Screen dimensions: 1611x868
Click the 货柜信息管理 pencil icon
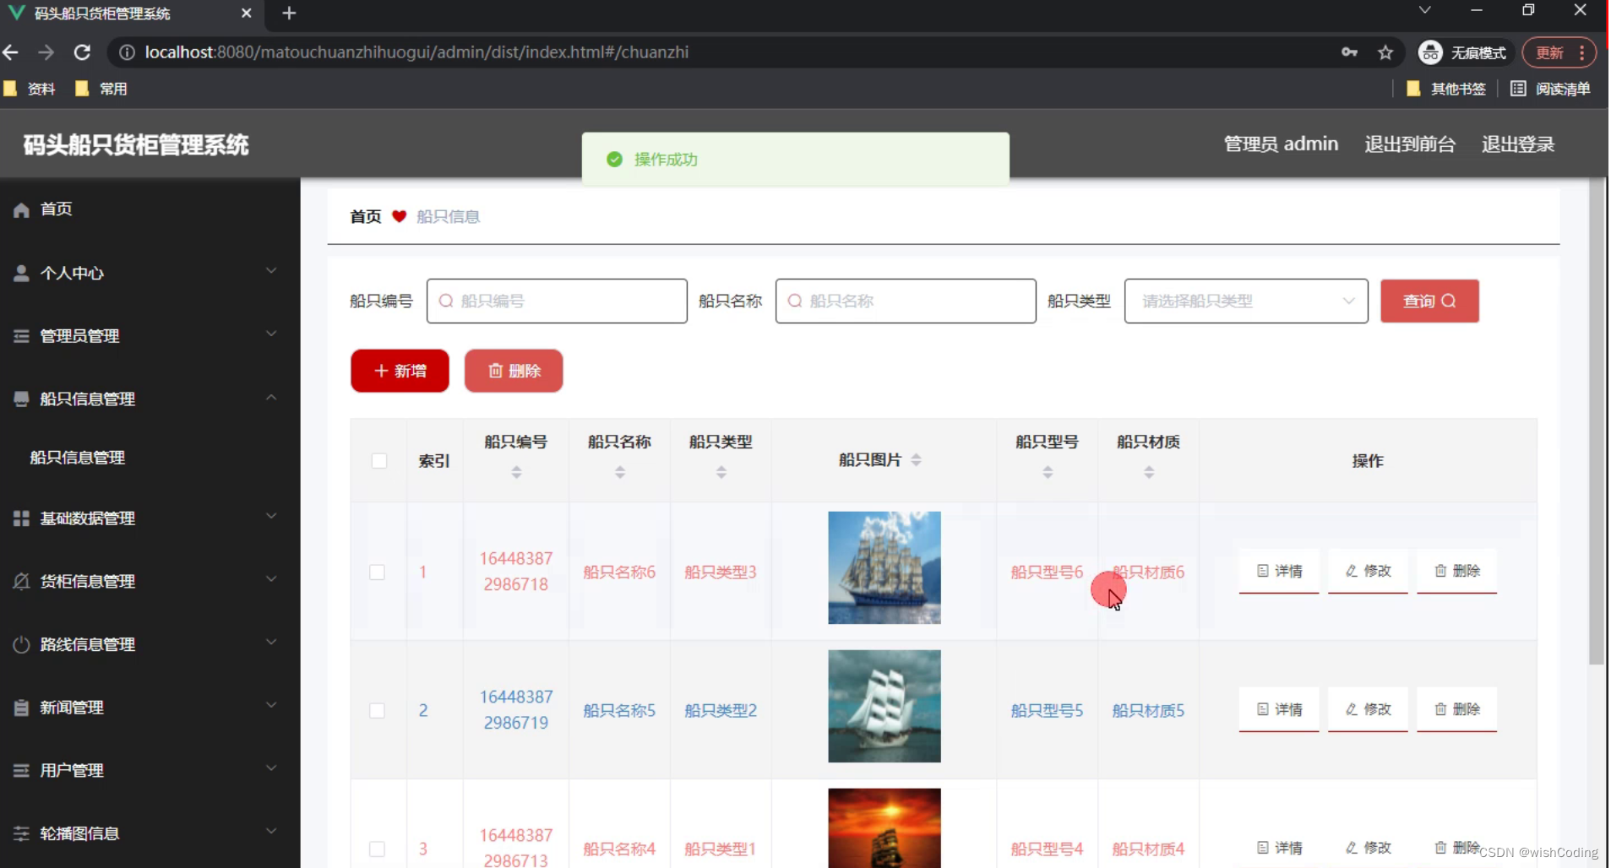pyautogui.click(x=20, y=581)
